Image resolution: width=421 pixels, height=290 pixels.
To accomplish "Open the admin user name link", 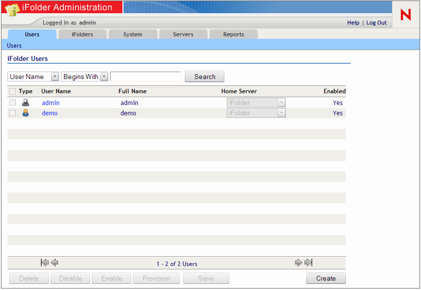I will [51, 103].
